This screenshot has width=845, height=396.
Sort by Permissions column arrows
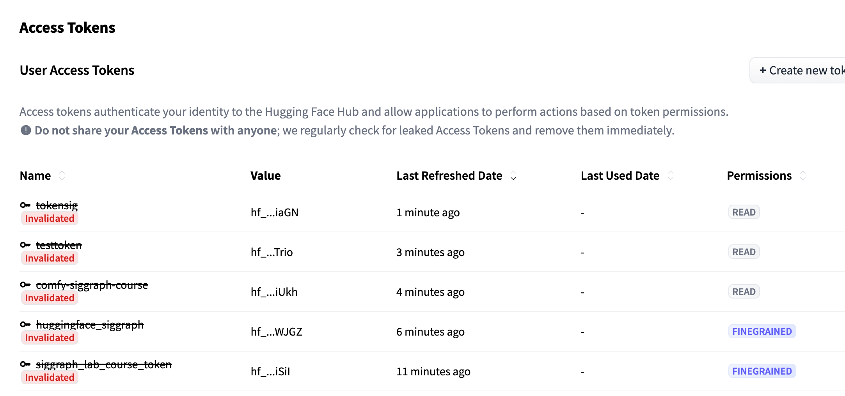[x=803, y=175]
